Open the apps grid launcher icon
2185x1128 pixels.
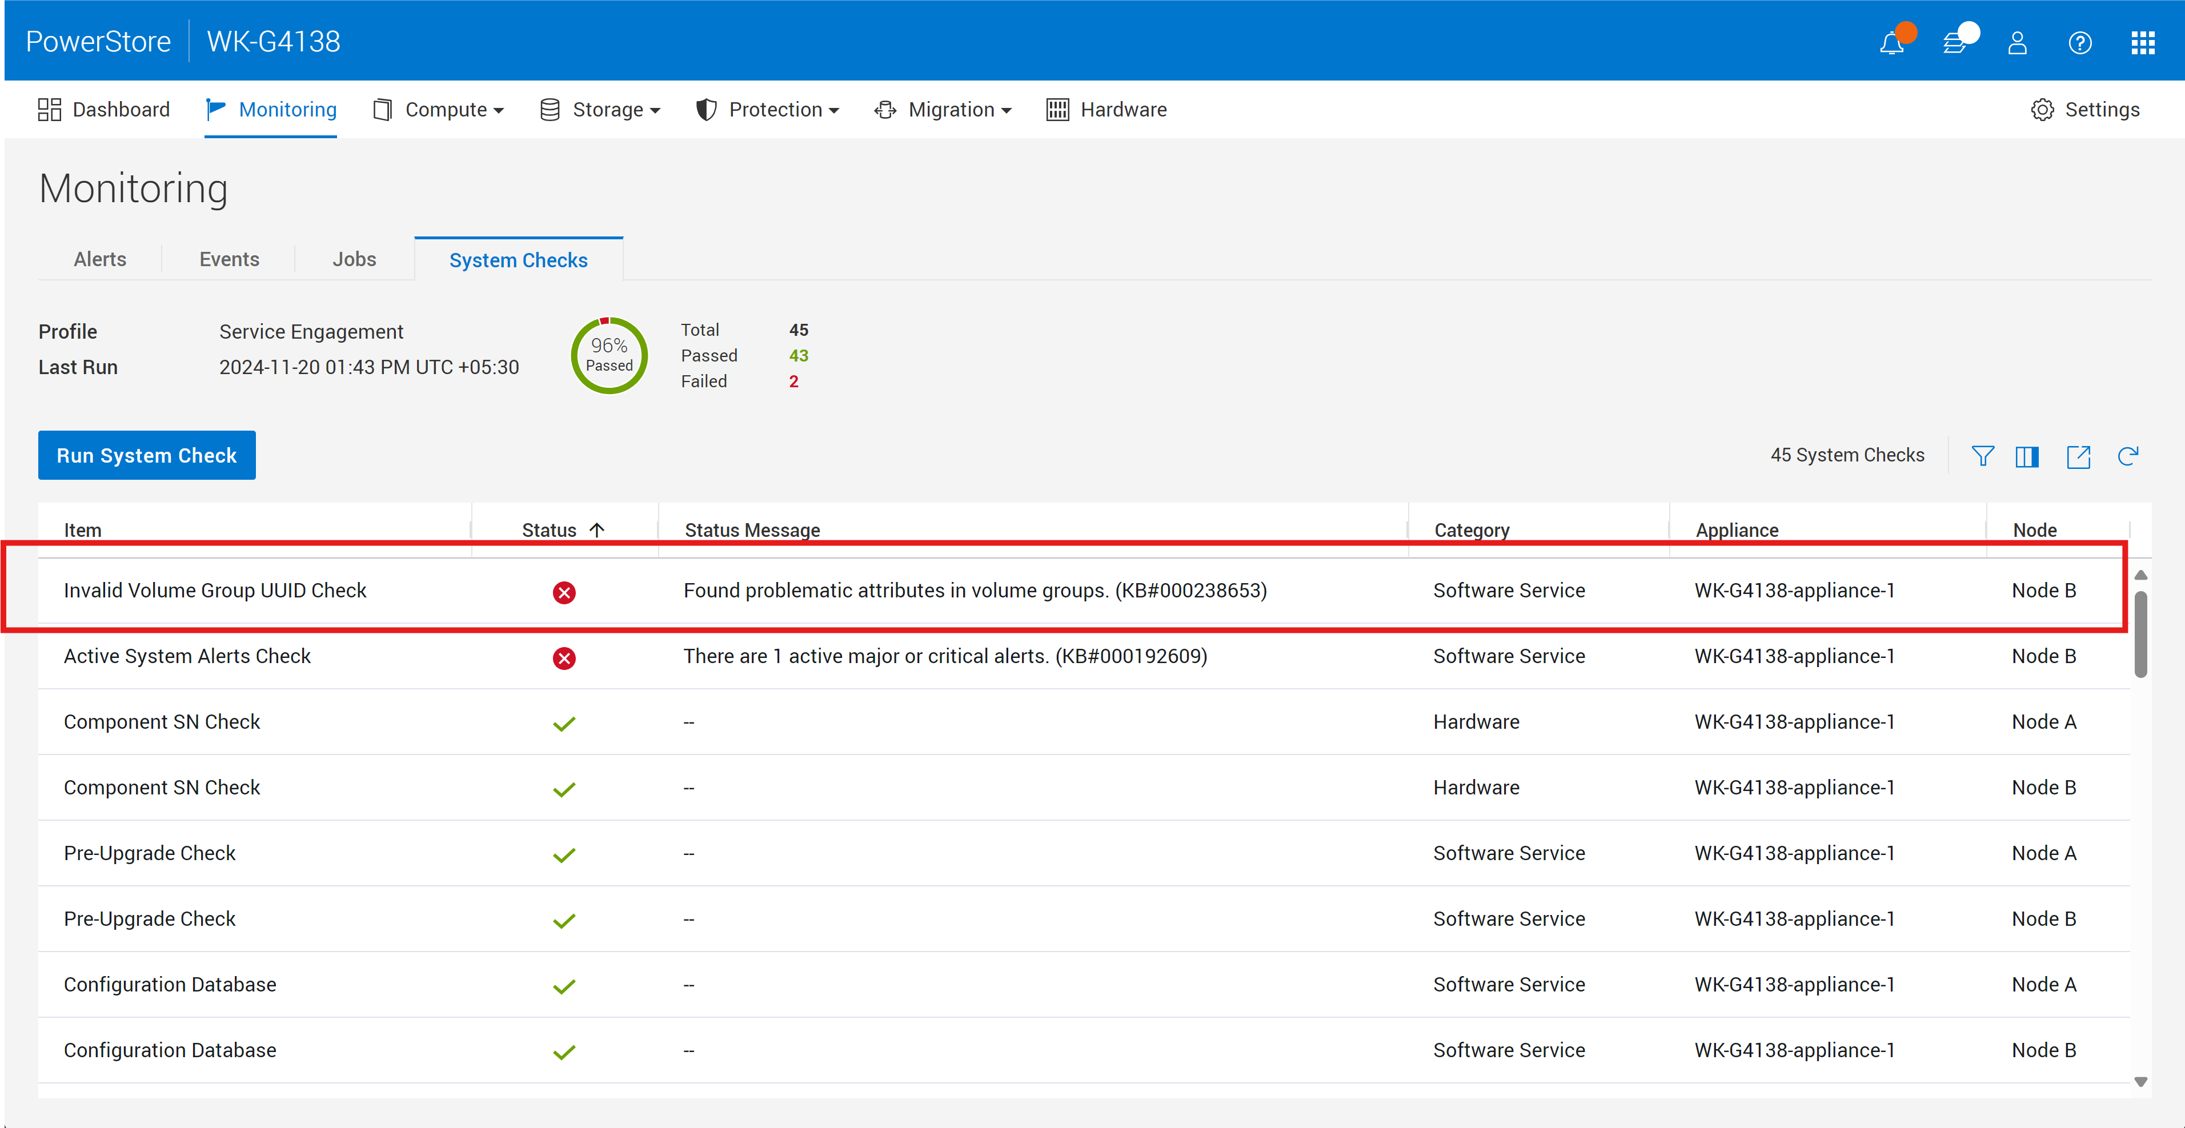(x=2143, y=42)
